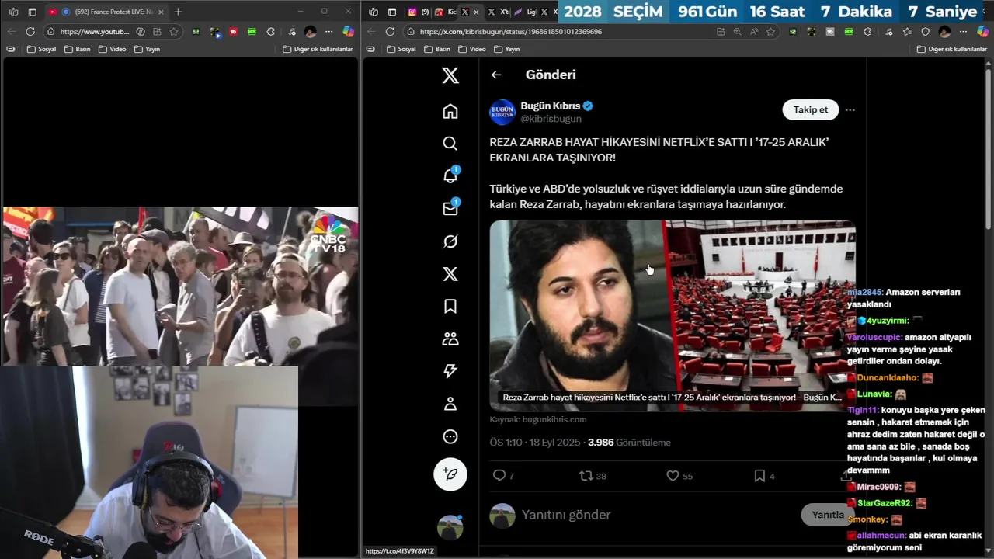Viewport: 994px width, 559px height.
Task: Click the reply icon with count 7
Action: coord(503,476)
